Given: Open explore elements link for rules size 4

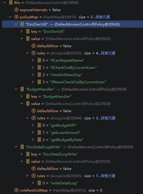Looking at the screenshot, I should (x=108, y=53).
